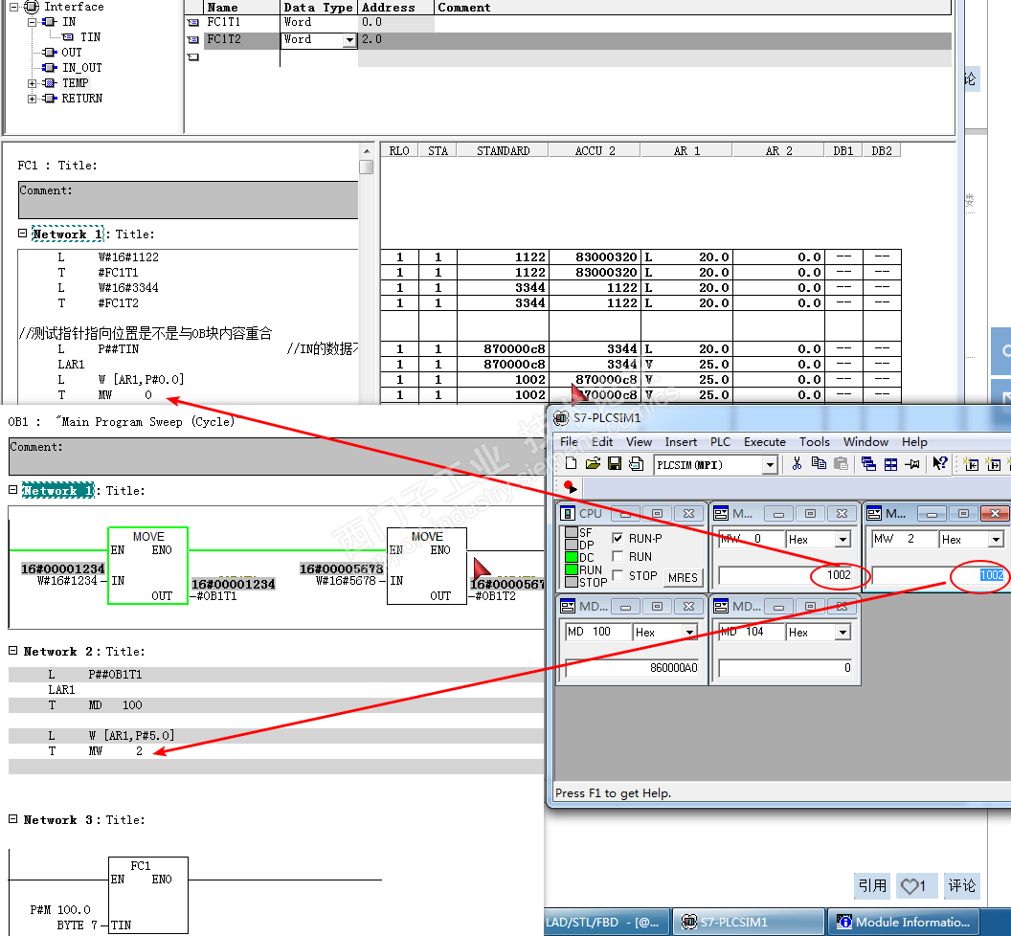
Task: Click the S7-PLCSIM1 title bar app icon
Action: pyautogui.click(x=561, y=417)
